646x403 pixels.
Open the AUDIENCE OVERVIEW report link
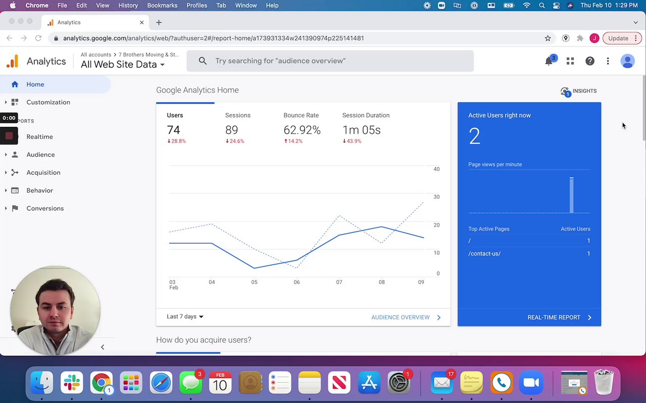pos(406,317)
